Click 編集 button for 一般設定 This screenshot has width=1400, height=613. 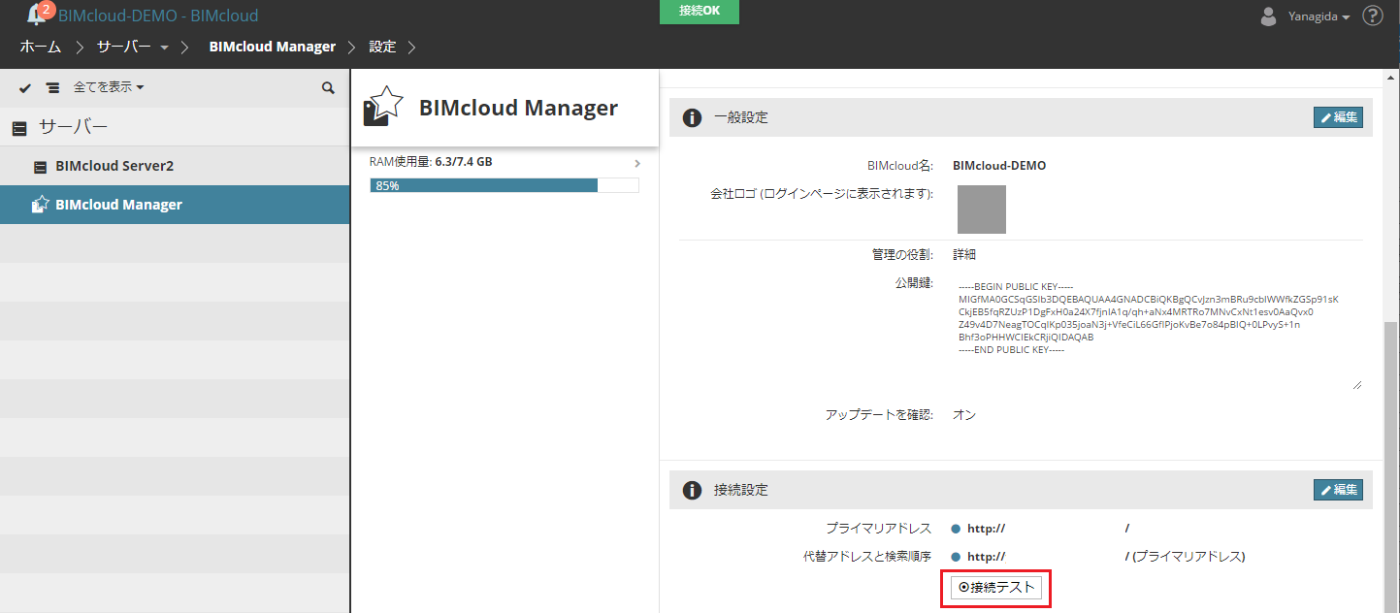click(x=1338, y=117)
